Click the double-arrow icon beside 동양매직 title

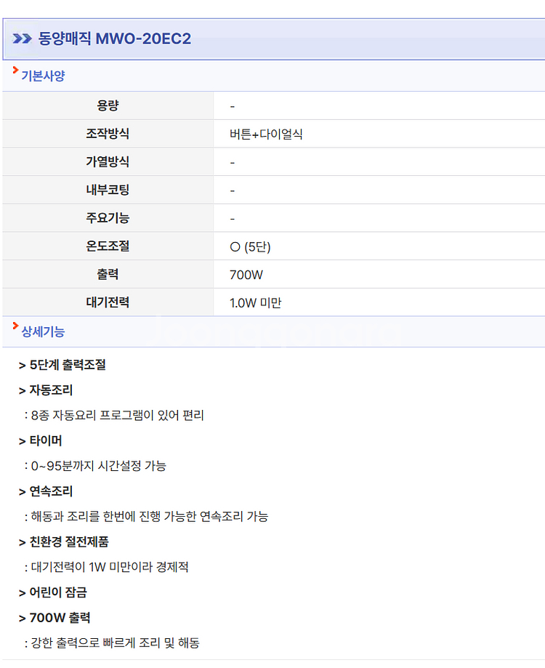coord(22,39)
